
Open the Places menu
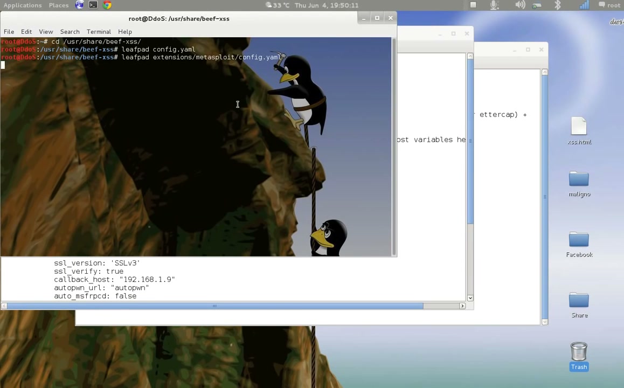click(59, 5)
